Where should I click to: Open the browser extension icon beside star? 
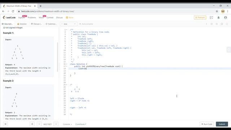click(x=223, y=11)
